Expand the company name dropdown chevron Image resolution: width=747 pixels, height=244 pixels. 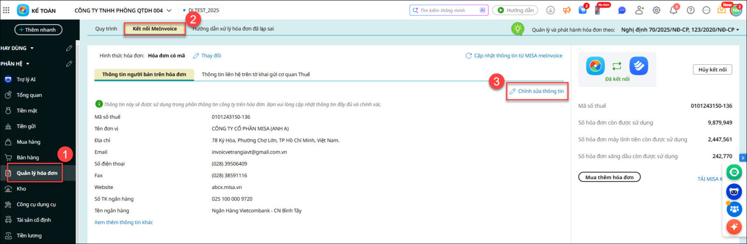pos(169,10)
